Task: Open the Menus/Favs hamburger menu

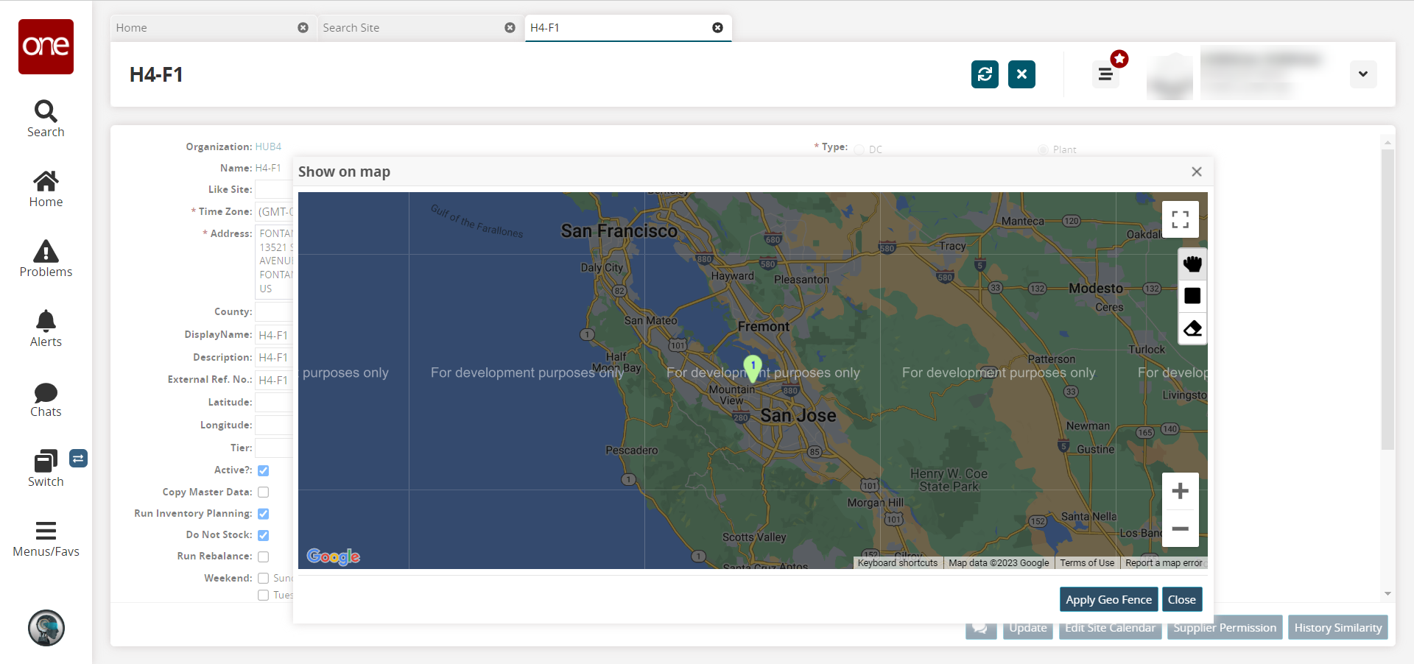Action: coord(46,539)
